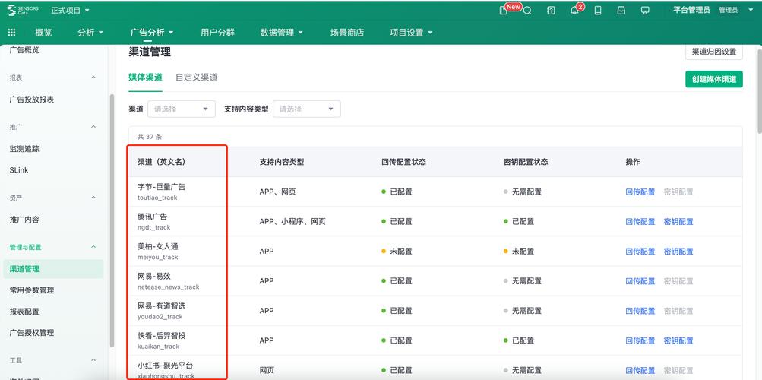
Task: Open the 平台管理员 account dropdown
Action: [x=713, y=10]
